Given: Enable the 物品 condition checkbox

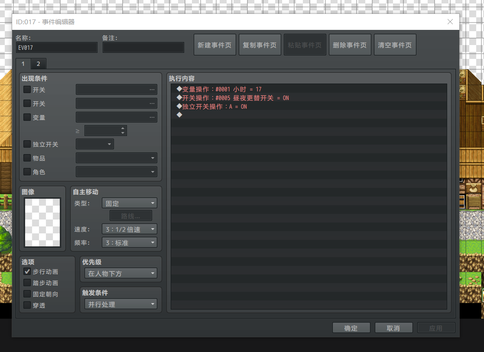Looking at the screenshot, I should (27, 158).
